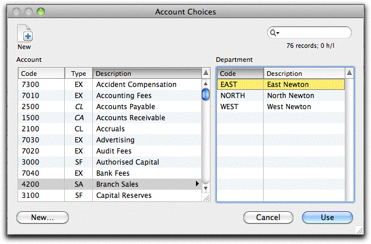
Task: Open the search magnifier dropdown
Action: pyautogui.click(x=275, y=33)
